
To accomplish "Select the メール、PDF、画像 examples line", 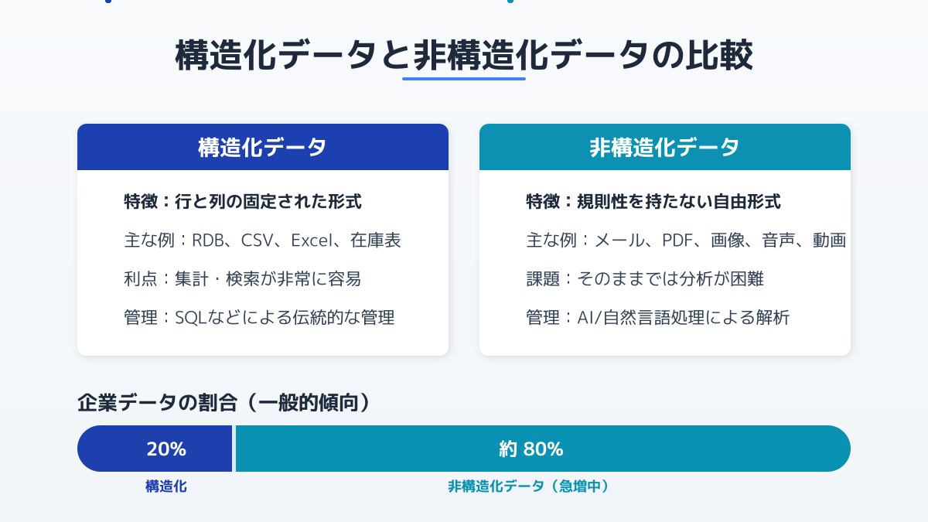I will (x=686, y=241).
